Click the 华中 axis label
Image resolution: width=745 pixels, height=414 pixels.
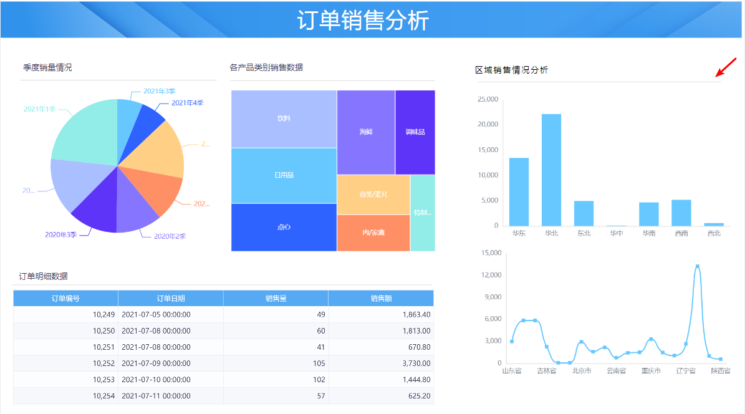(616, 233)
